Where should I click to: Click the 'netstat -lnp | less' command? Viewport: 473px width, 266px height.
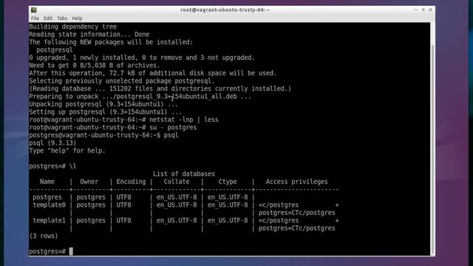click(x=184, y=120)
